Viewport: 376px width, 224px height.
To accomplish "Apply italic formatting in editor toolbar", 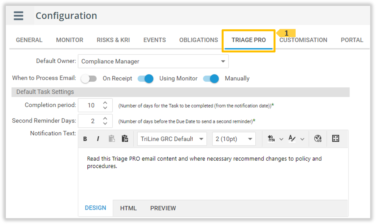I will pyautogui.click(x=98, y=139).
